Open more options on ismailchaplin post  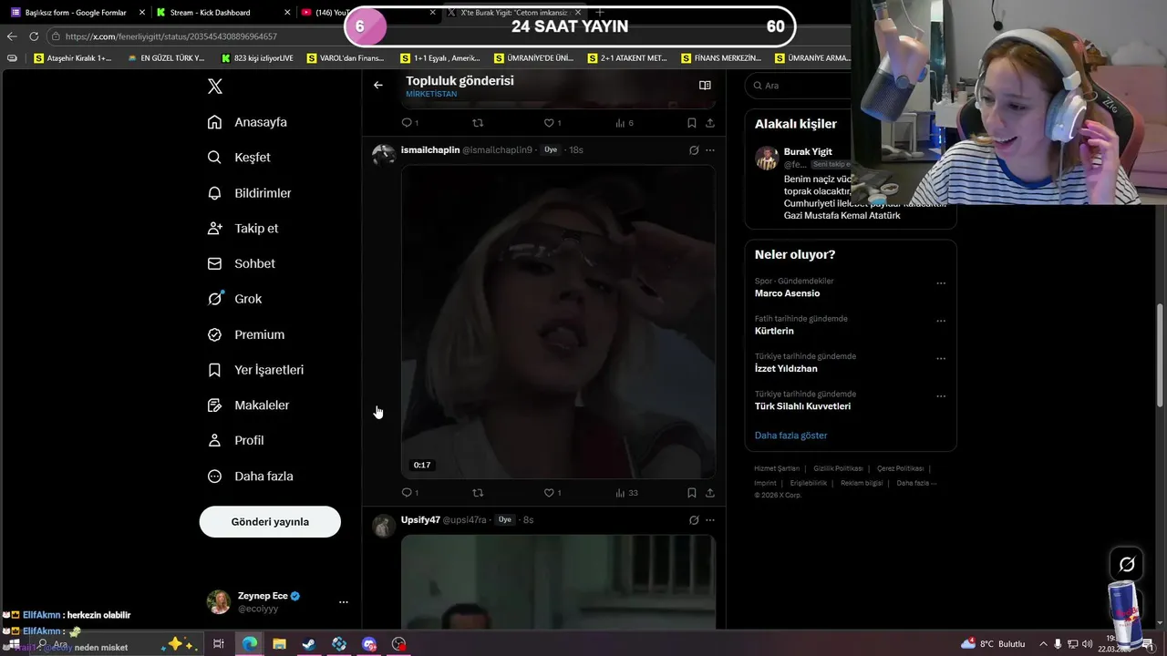(710, 150)
